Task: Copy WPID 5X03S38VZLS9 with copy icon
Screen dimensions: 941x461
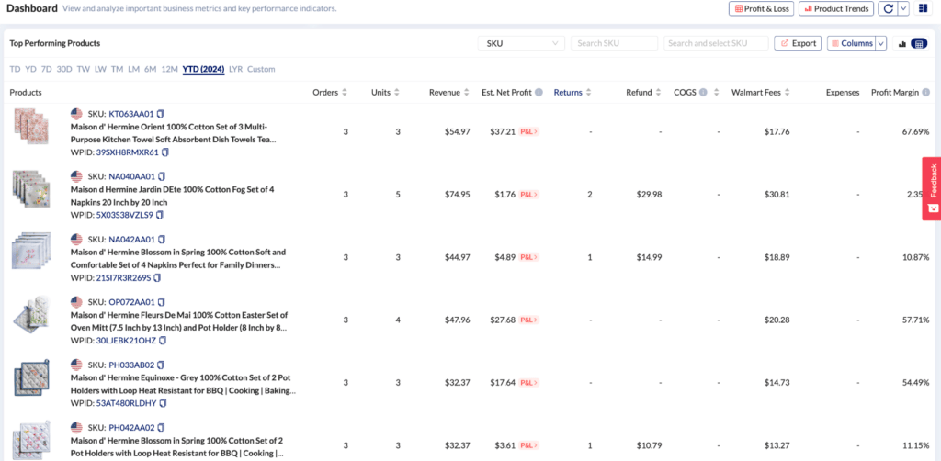Action: (160, 215)
